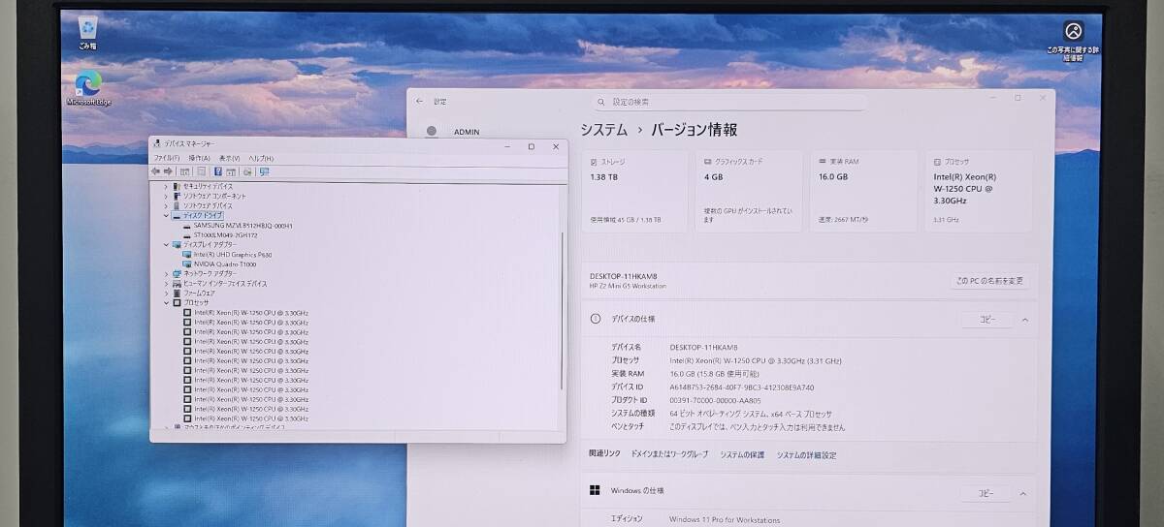
Task: Click the photo details icon on desktop
Action: pyautogui.click(x=1073, y=41)
